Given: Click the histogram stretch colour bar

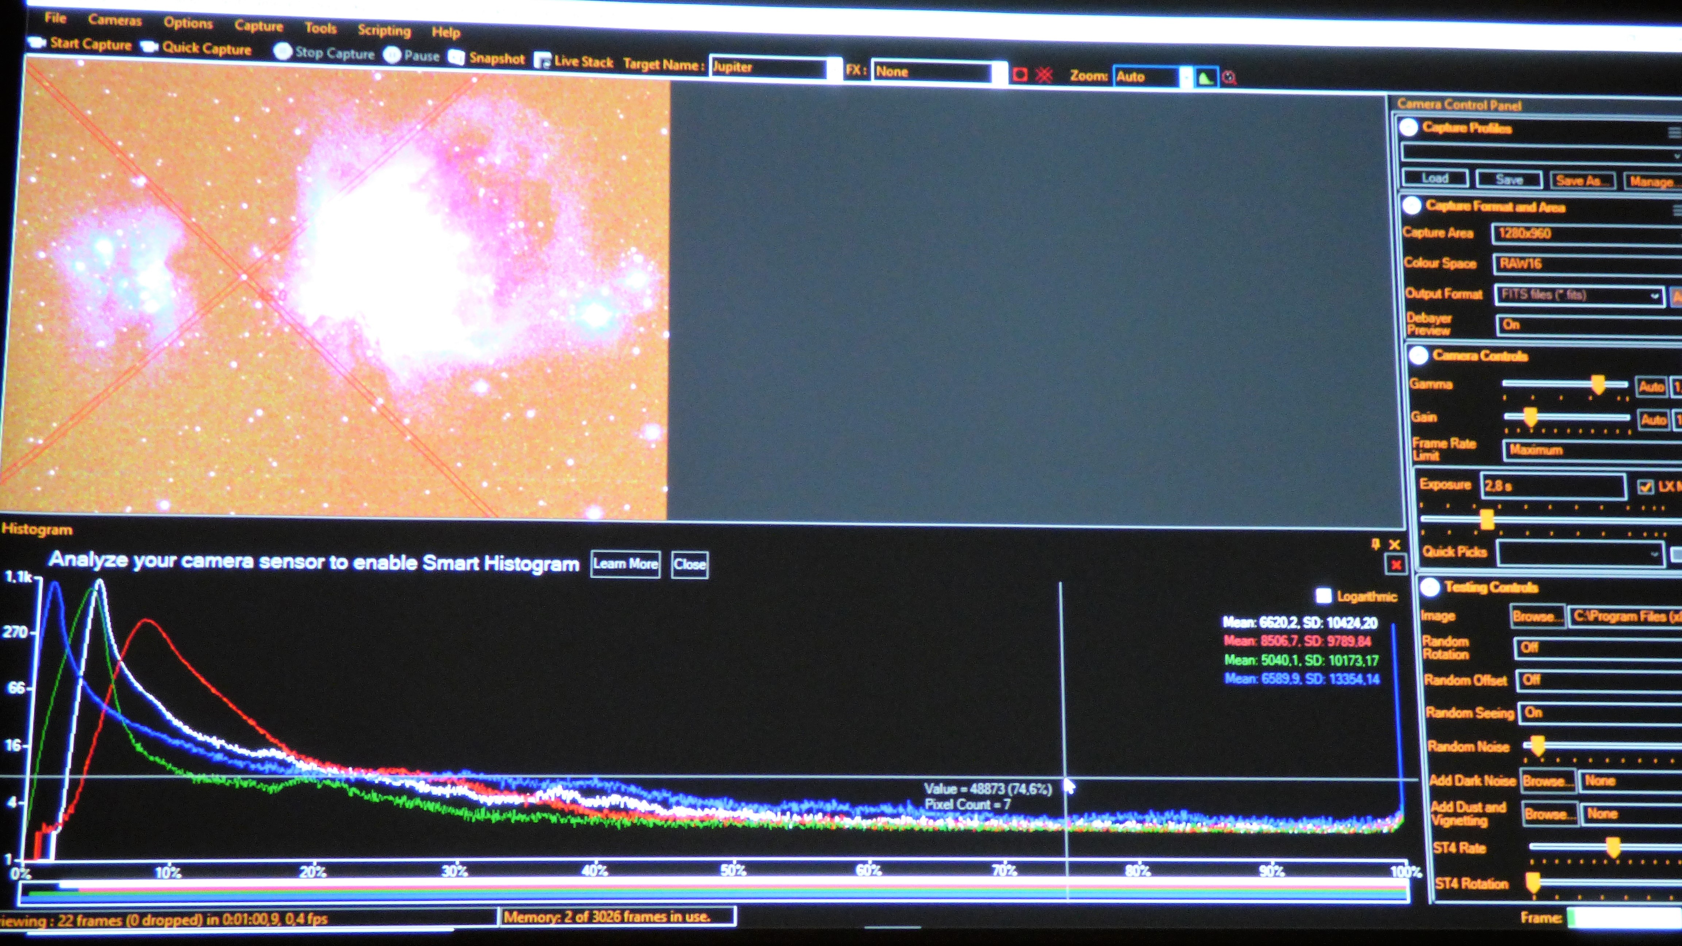Looking at the screenshot, I should [714, 892].
